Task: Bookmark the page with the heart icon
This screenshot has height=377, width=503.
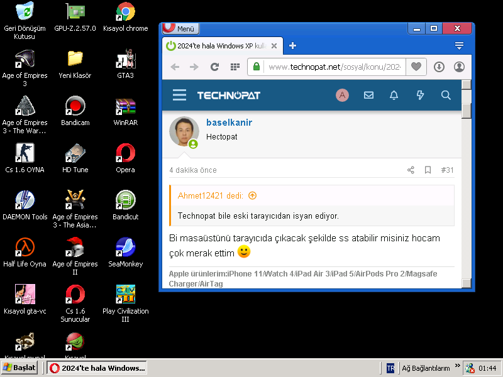Action: click(416, 67)
